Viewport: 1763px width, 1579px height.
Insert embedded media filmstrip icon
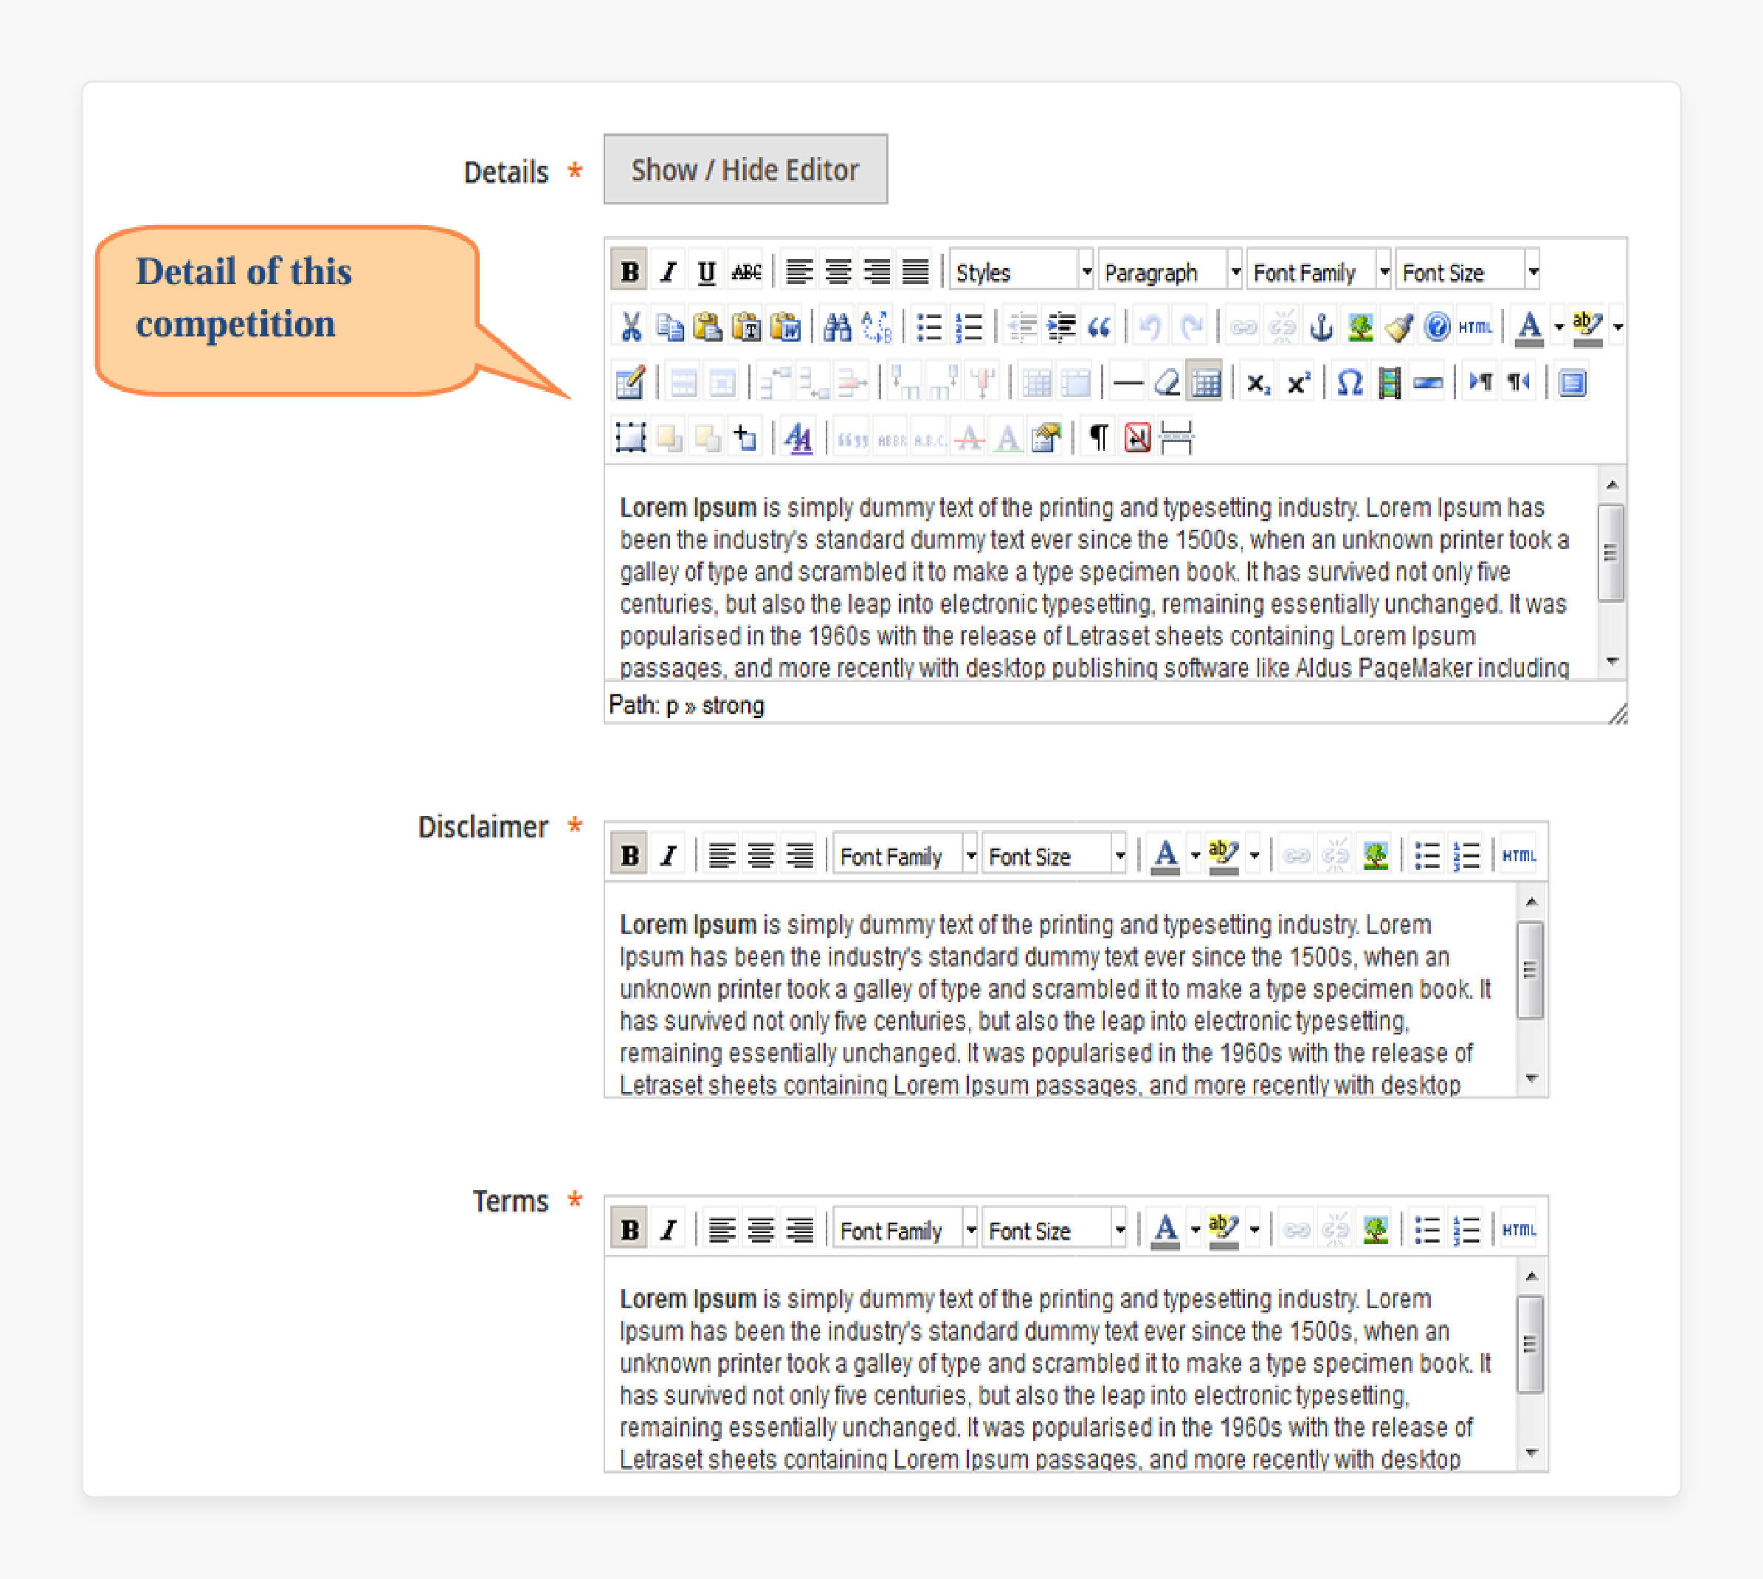click(x=1389, y=381)
